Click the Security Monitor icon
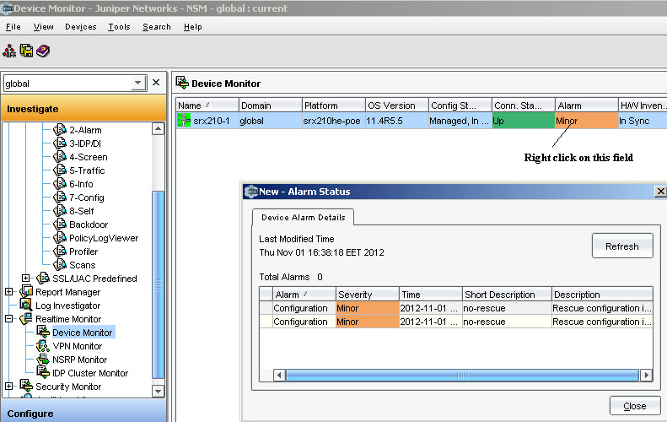 pos(26,387)
